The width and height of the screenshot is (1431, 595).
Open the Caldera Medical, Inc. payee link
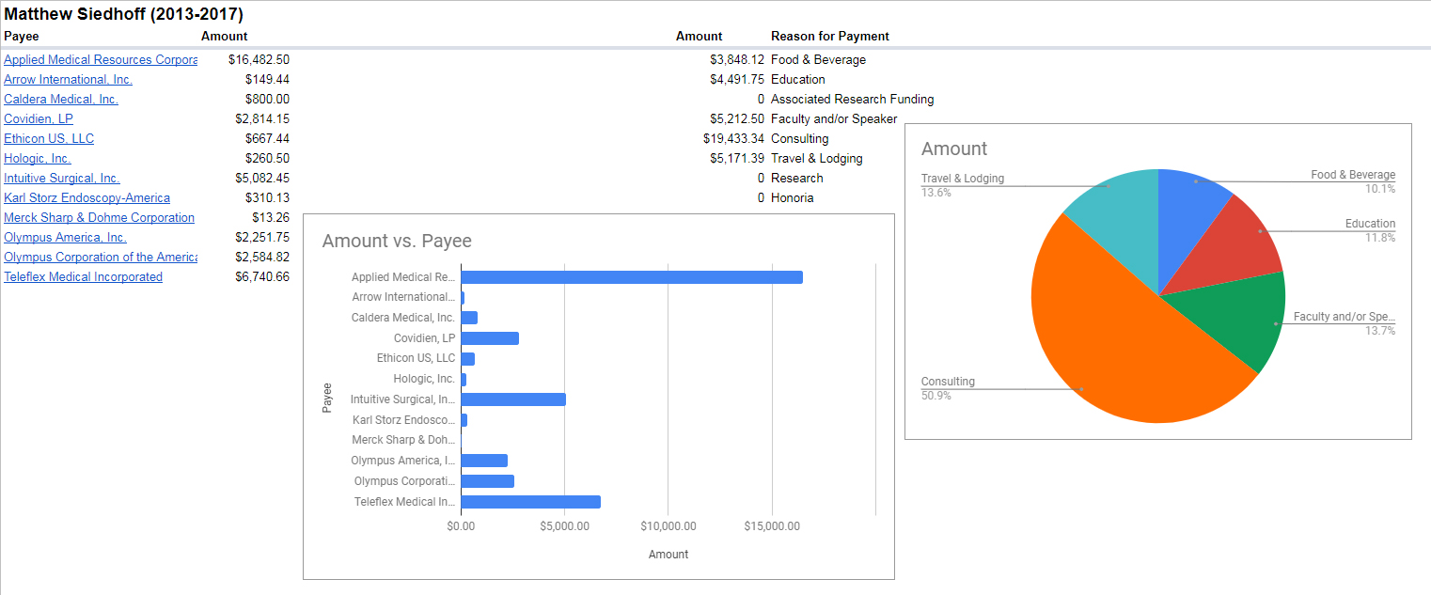61,100
